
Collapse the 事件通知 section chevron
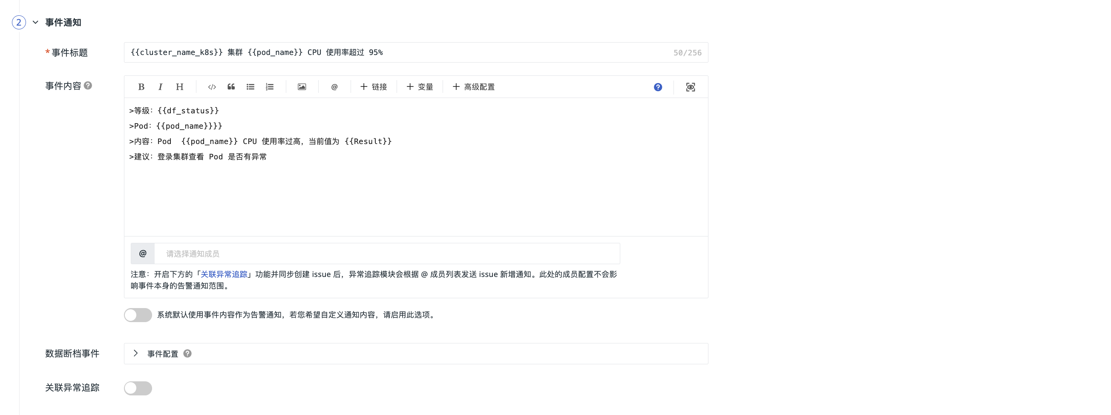tap(35, 22)
